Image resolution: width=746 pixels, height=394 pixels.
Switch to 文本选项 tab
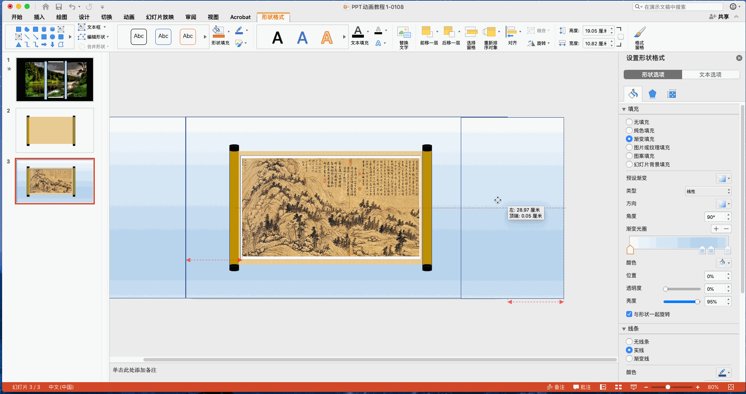click(710, 74)
